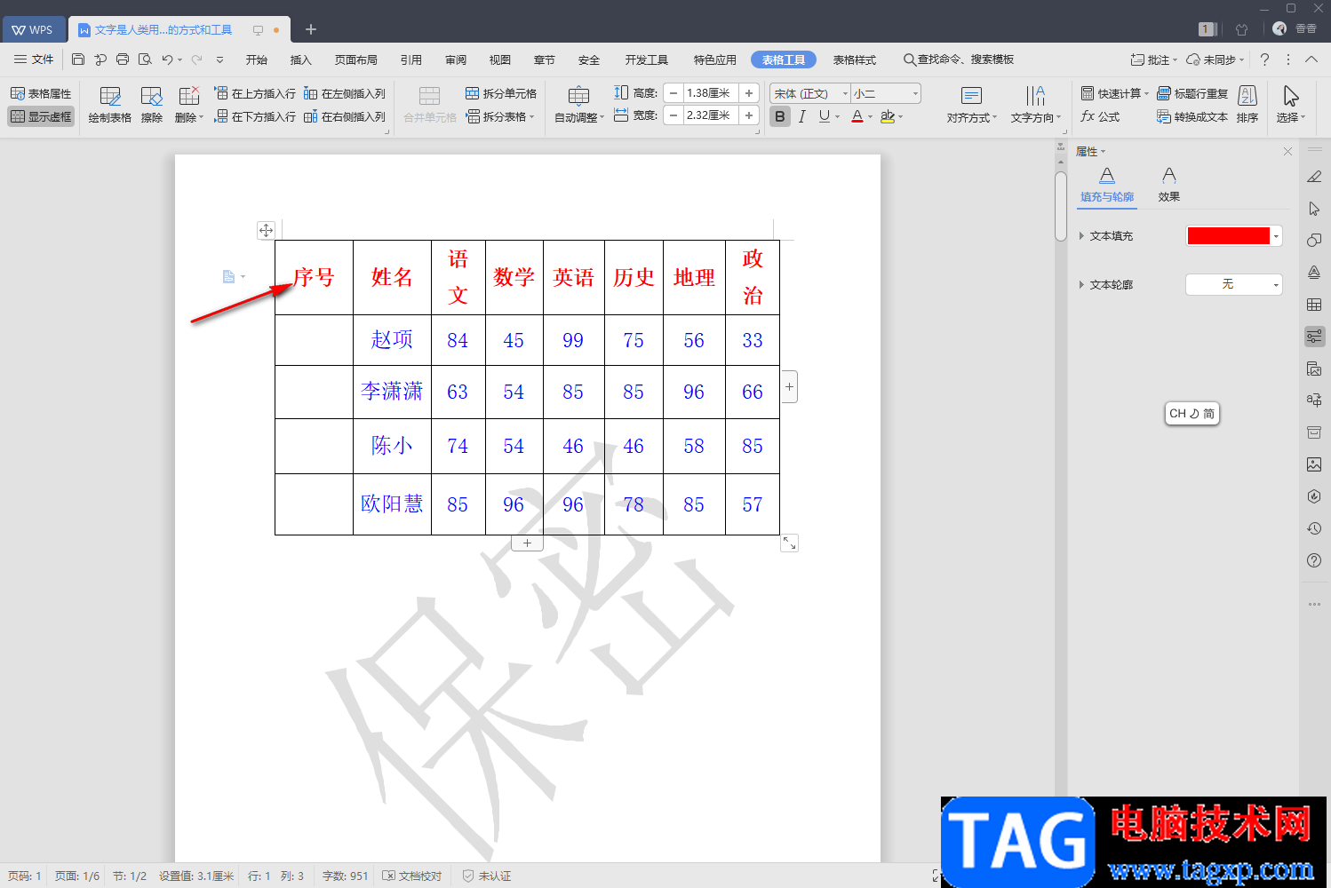Image resolution: width=1331 pixels, height=888 pixels.
Task: Click the table move handle icon
Action: (266, 230)
